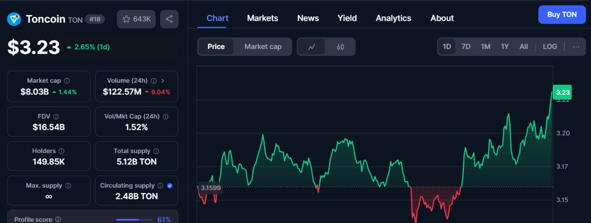This screenshot has width=591, height=223.
Task: Click the Buy TON button
Action: coord(562,14)
